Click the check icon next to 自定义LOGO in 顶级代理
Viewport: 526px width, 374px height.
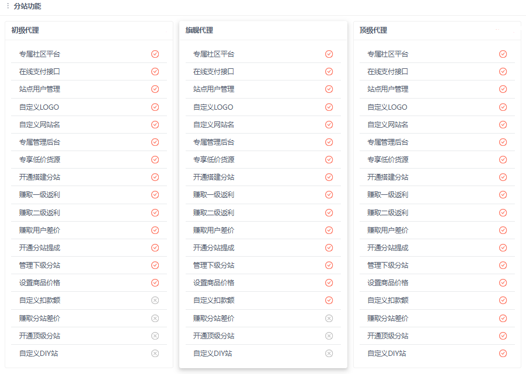pyautogui.click(x=502, y=107)
